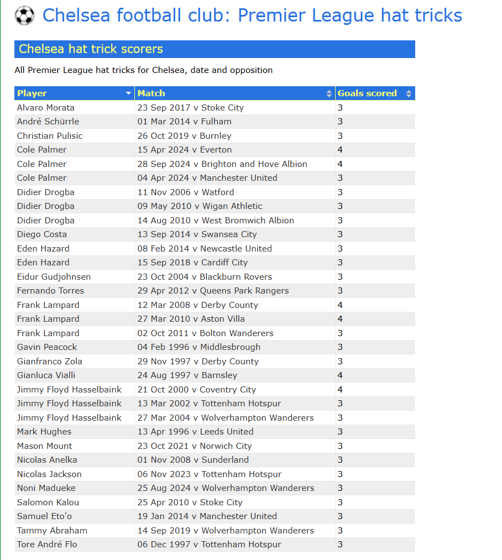502x560 pixels.
Task: Select the Fernando Torres cell
Action: coord(74,291)
